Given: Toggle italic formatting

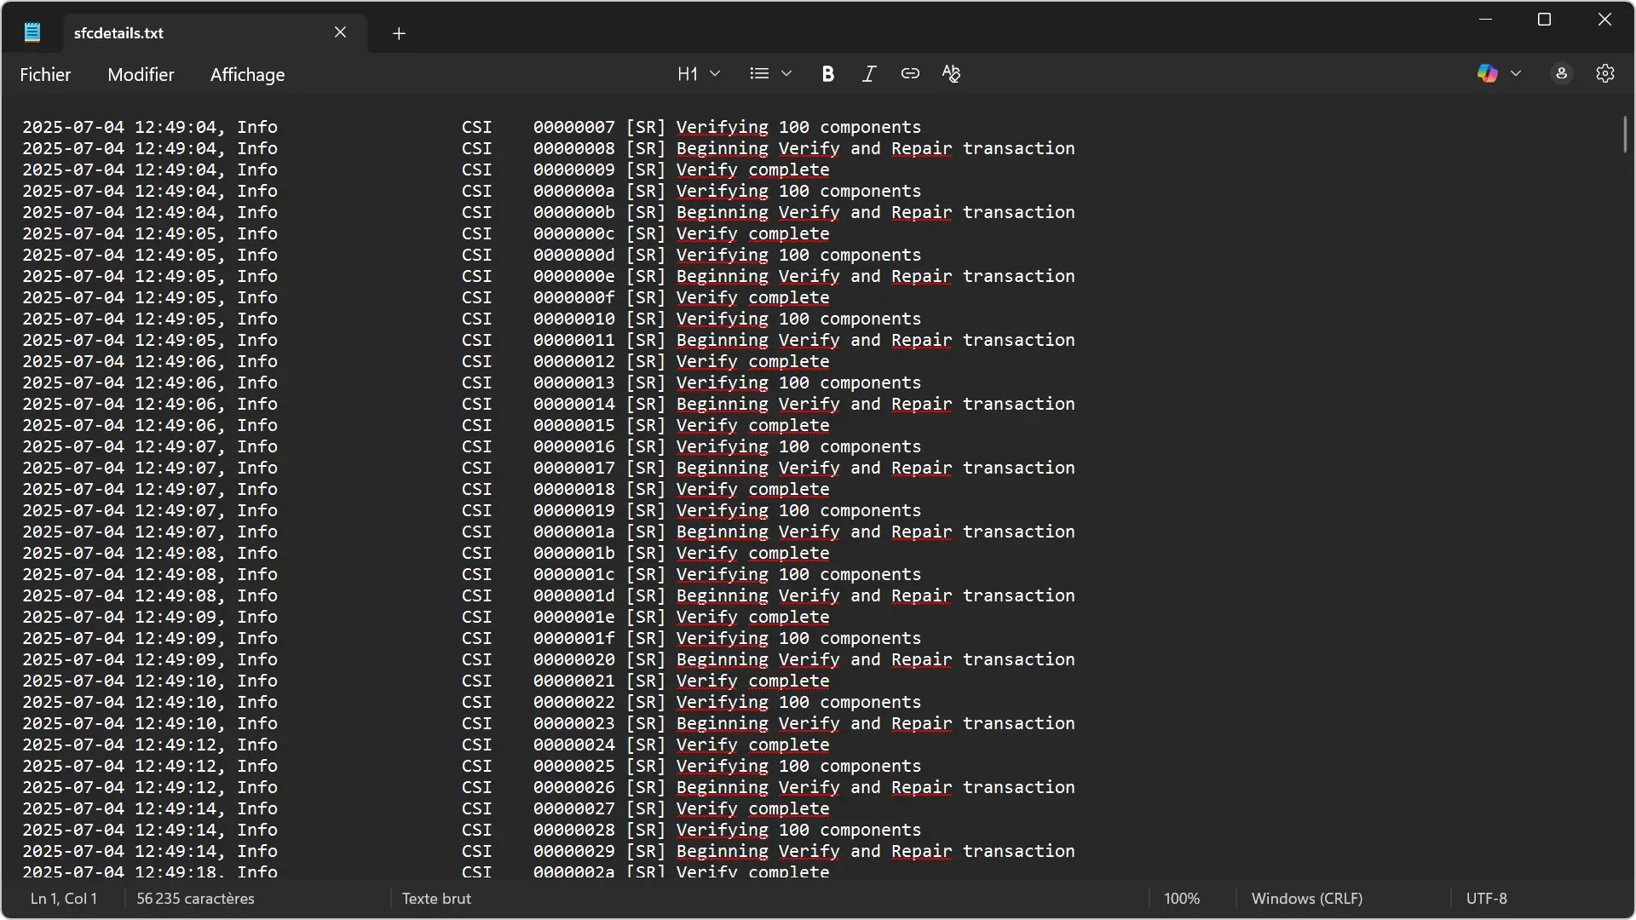Looking at the screenshot, I should [868, 73].
